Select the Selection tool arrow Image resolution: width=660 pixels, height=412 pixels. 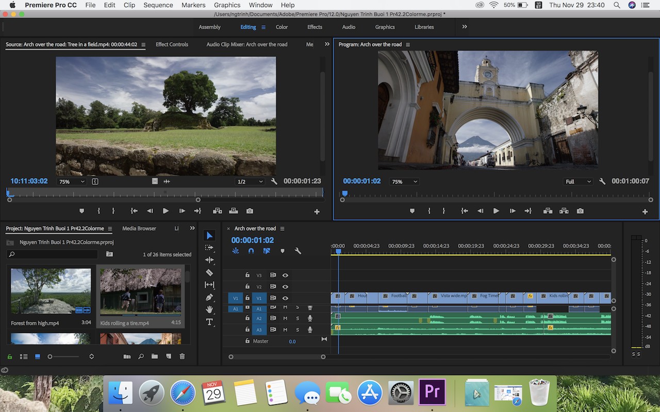[x=209, y=235]
